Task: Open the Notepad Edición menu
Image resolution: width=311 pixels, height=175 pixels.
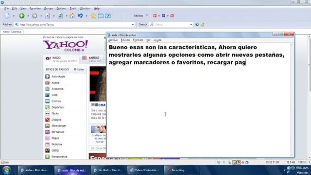Action: [x=125, y=40]
